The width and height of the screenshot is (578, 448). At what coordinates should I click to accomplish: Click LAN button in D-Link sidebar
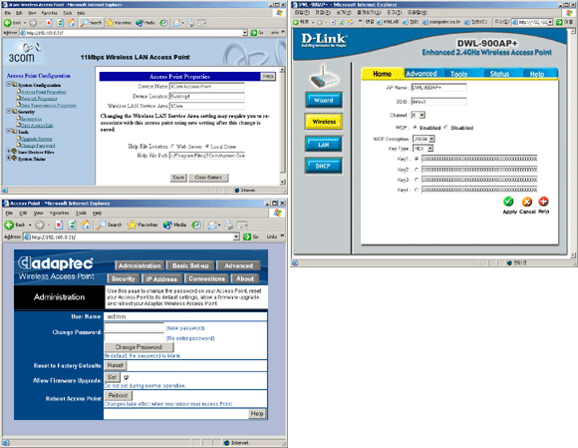[x=324, y=145]
